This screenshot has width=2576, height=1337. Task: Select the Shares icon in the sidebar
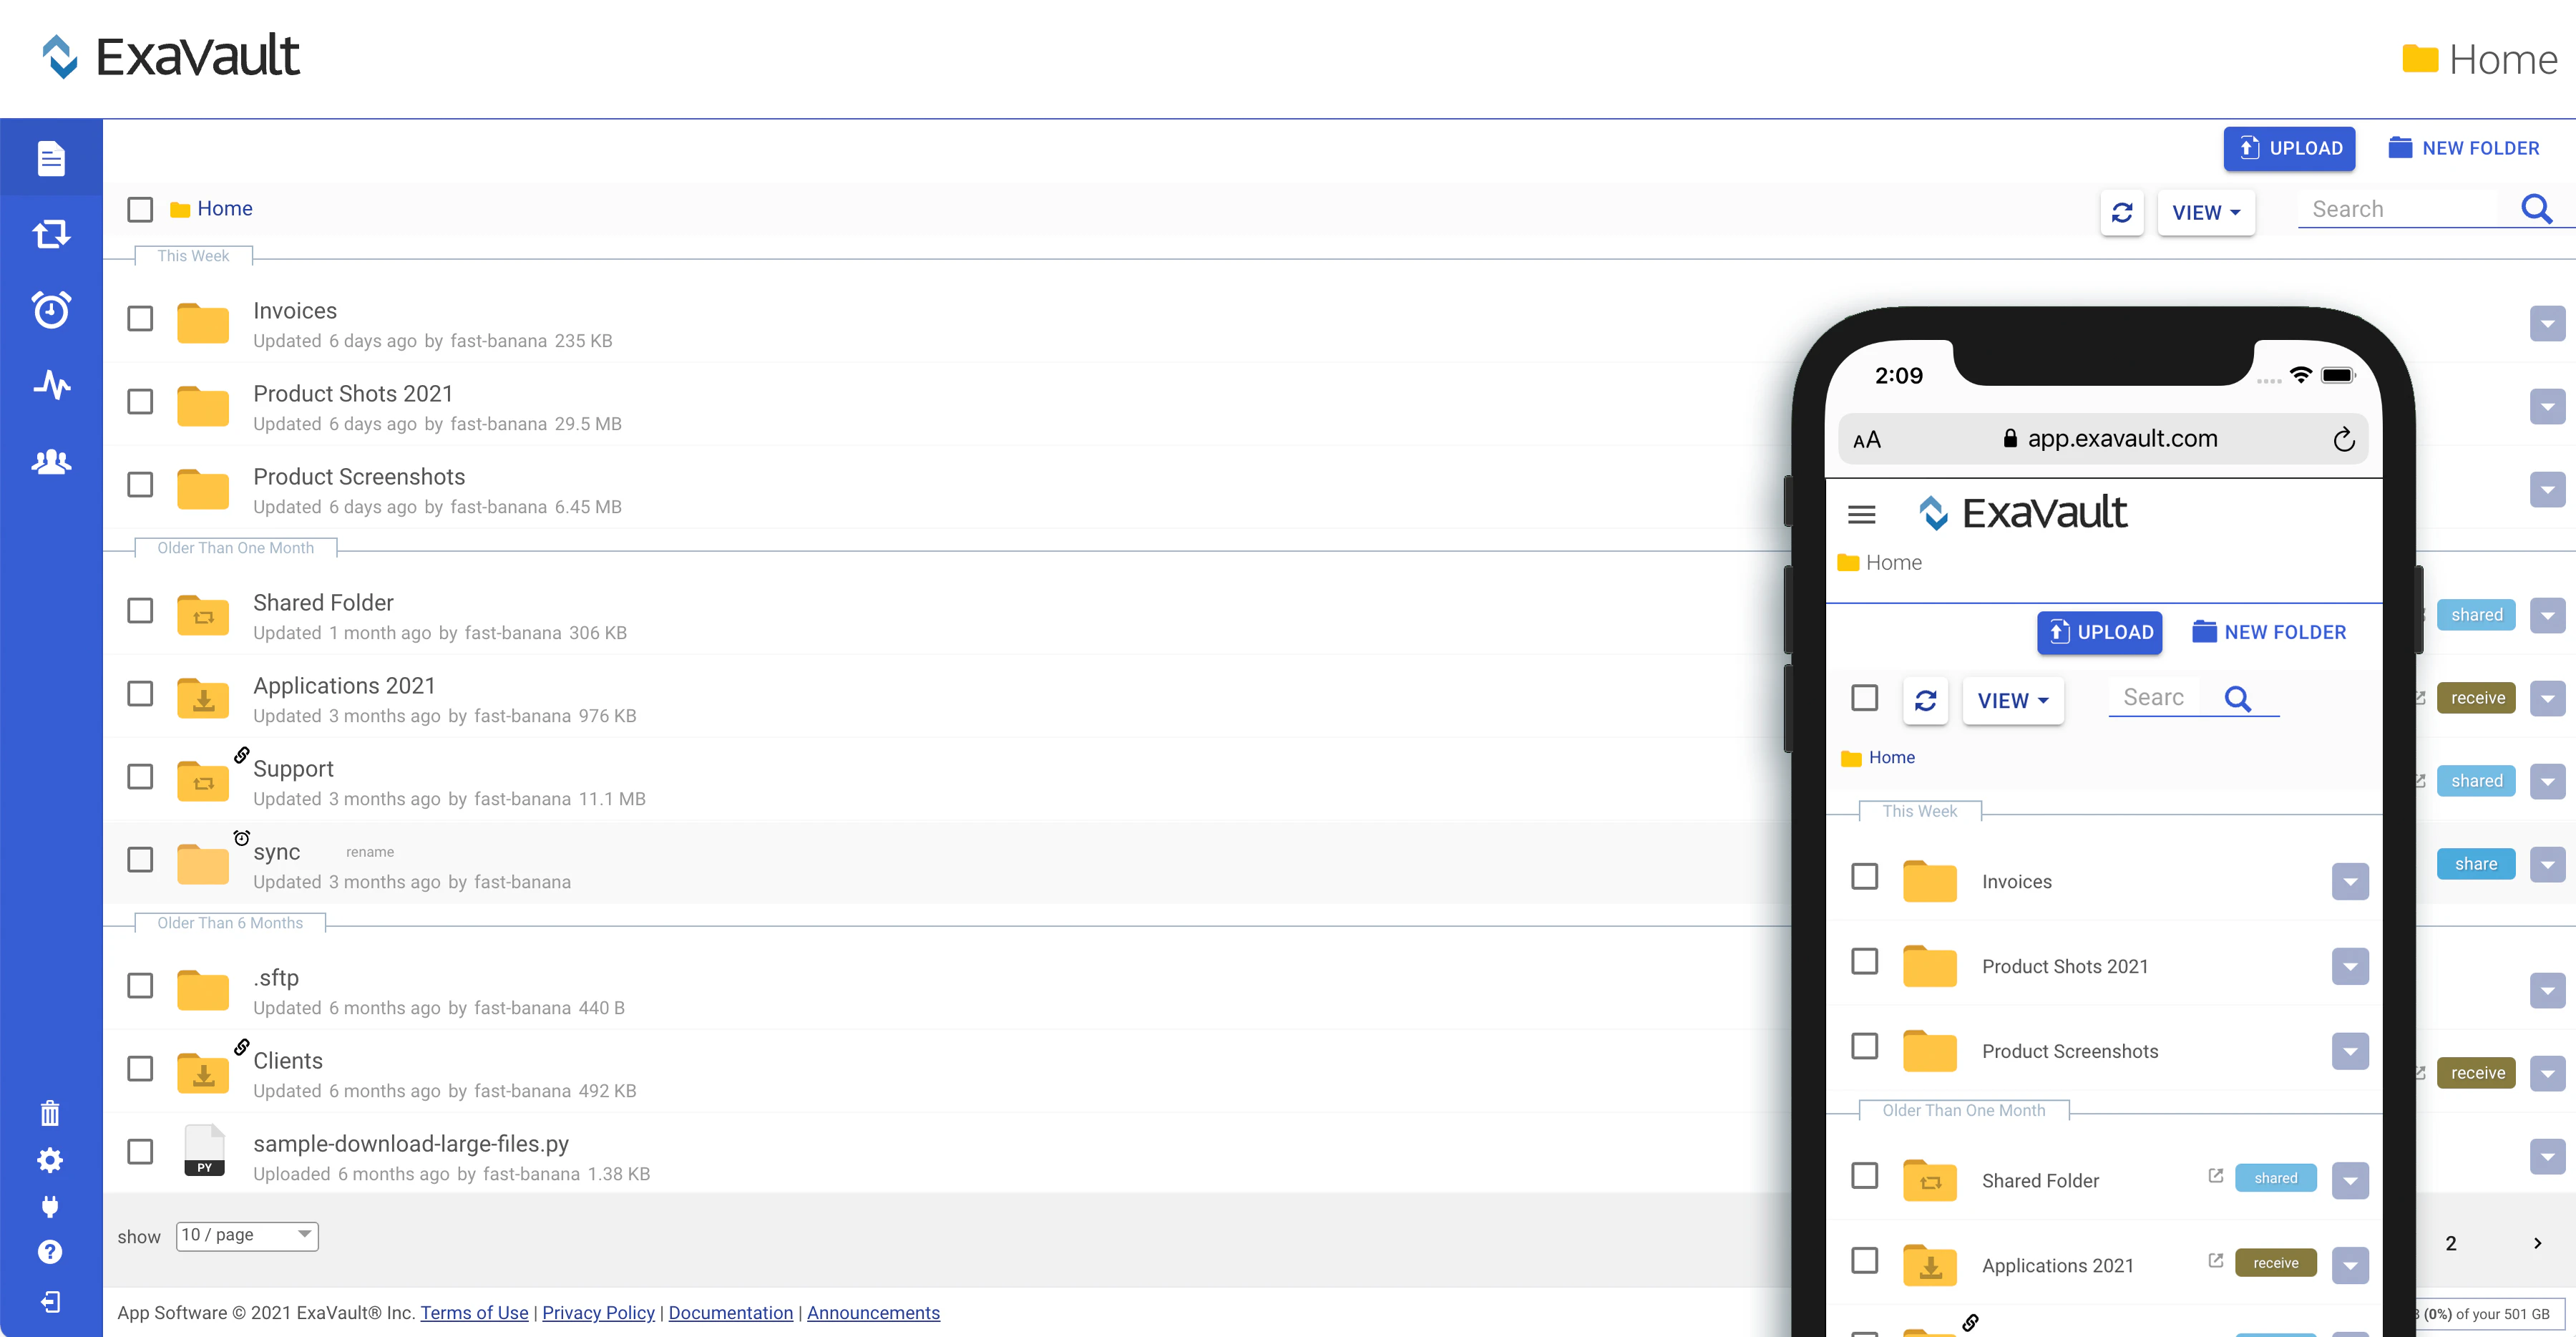50,233
